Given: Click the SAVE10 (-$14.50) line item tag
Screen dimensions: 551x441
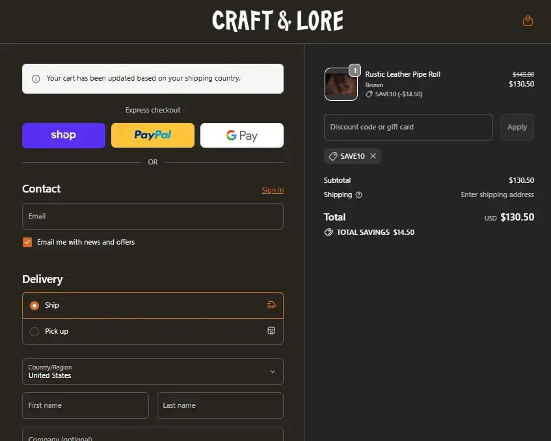Looking at the screenshot, I should pos(394,94).
